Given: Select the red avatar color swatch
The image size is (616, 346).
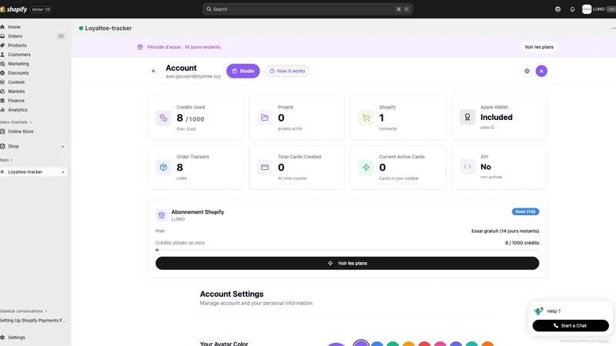Looking at the screenshot, I should click(424, 344).
